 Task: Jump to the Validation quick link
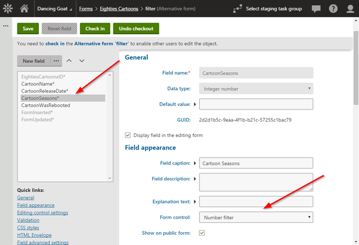pos(28,220)
